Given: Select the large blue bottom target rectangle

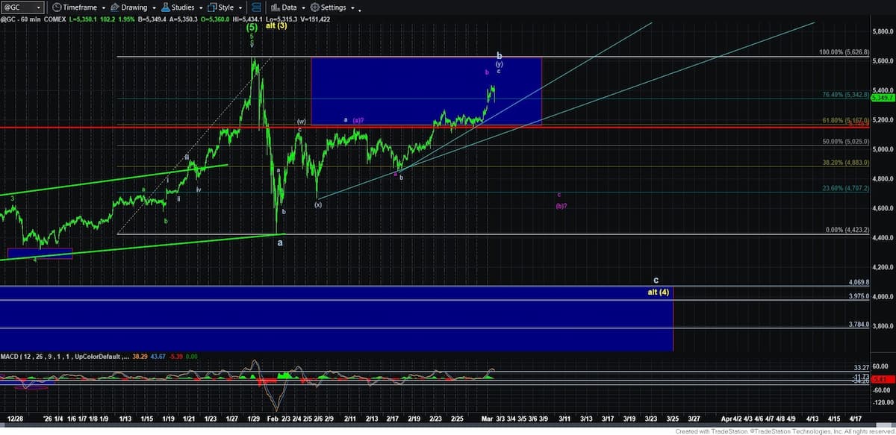Looking at the screenshot, I should [336, 318].
